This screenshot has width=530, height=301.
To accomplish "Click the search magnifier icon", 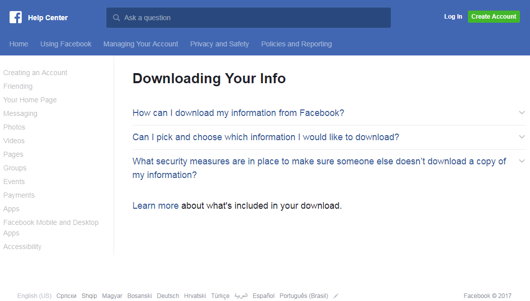I will click(116, 18).
